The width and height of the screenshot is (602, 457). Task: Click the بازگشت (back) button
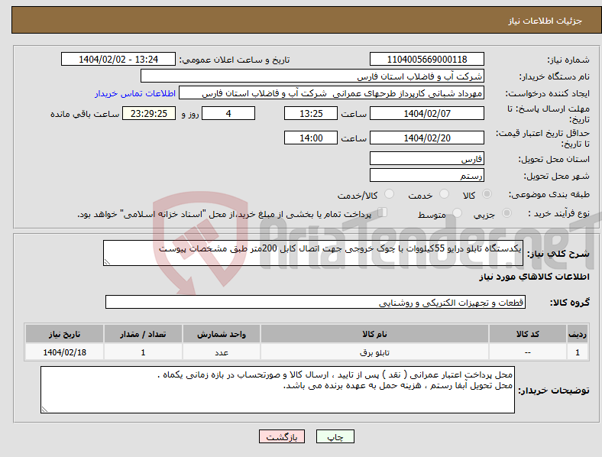click(282, 436)
